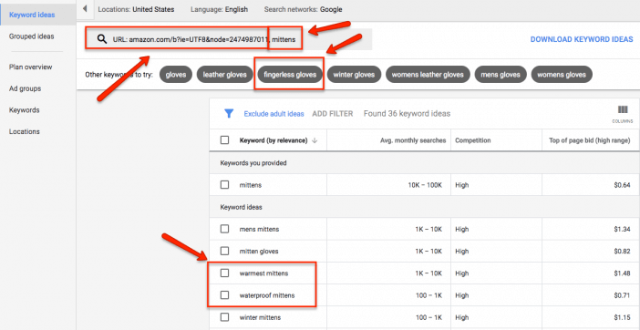Click the $1.34 bid value
The height and width of the screenshot is (330, 640).
click(x=622, y=229)
